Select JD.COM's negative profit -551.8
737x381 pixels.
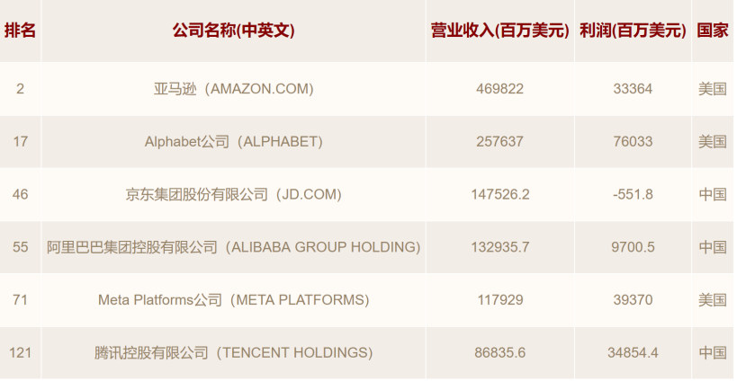pyautogui.click(x=633, y=194)
